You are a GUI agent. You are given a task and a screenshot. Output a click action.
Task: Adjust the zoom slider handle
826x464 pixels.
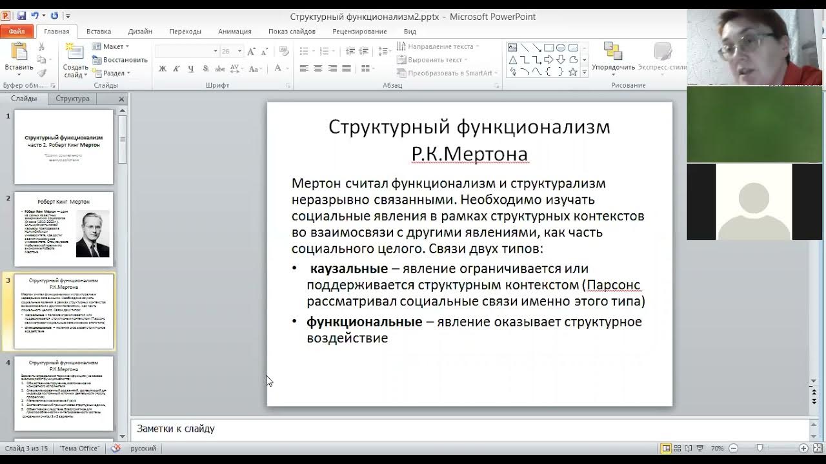760,448
